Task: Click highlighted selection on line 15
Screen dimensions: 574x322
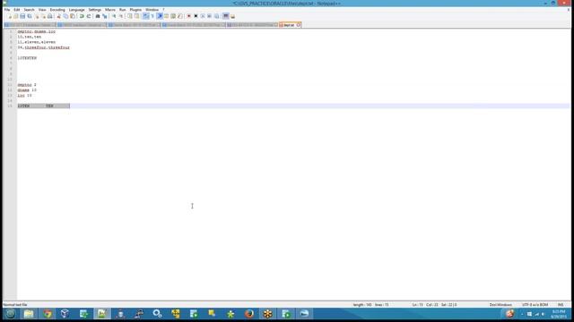Action: click(x=44, y=106)
